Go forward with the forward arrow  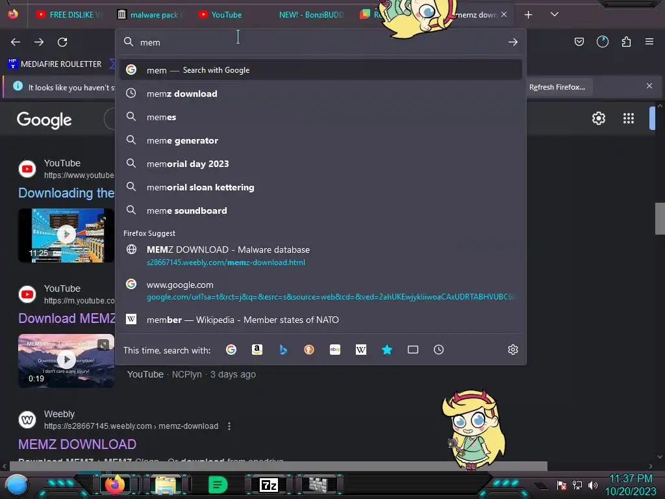[39, 42]
